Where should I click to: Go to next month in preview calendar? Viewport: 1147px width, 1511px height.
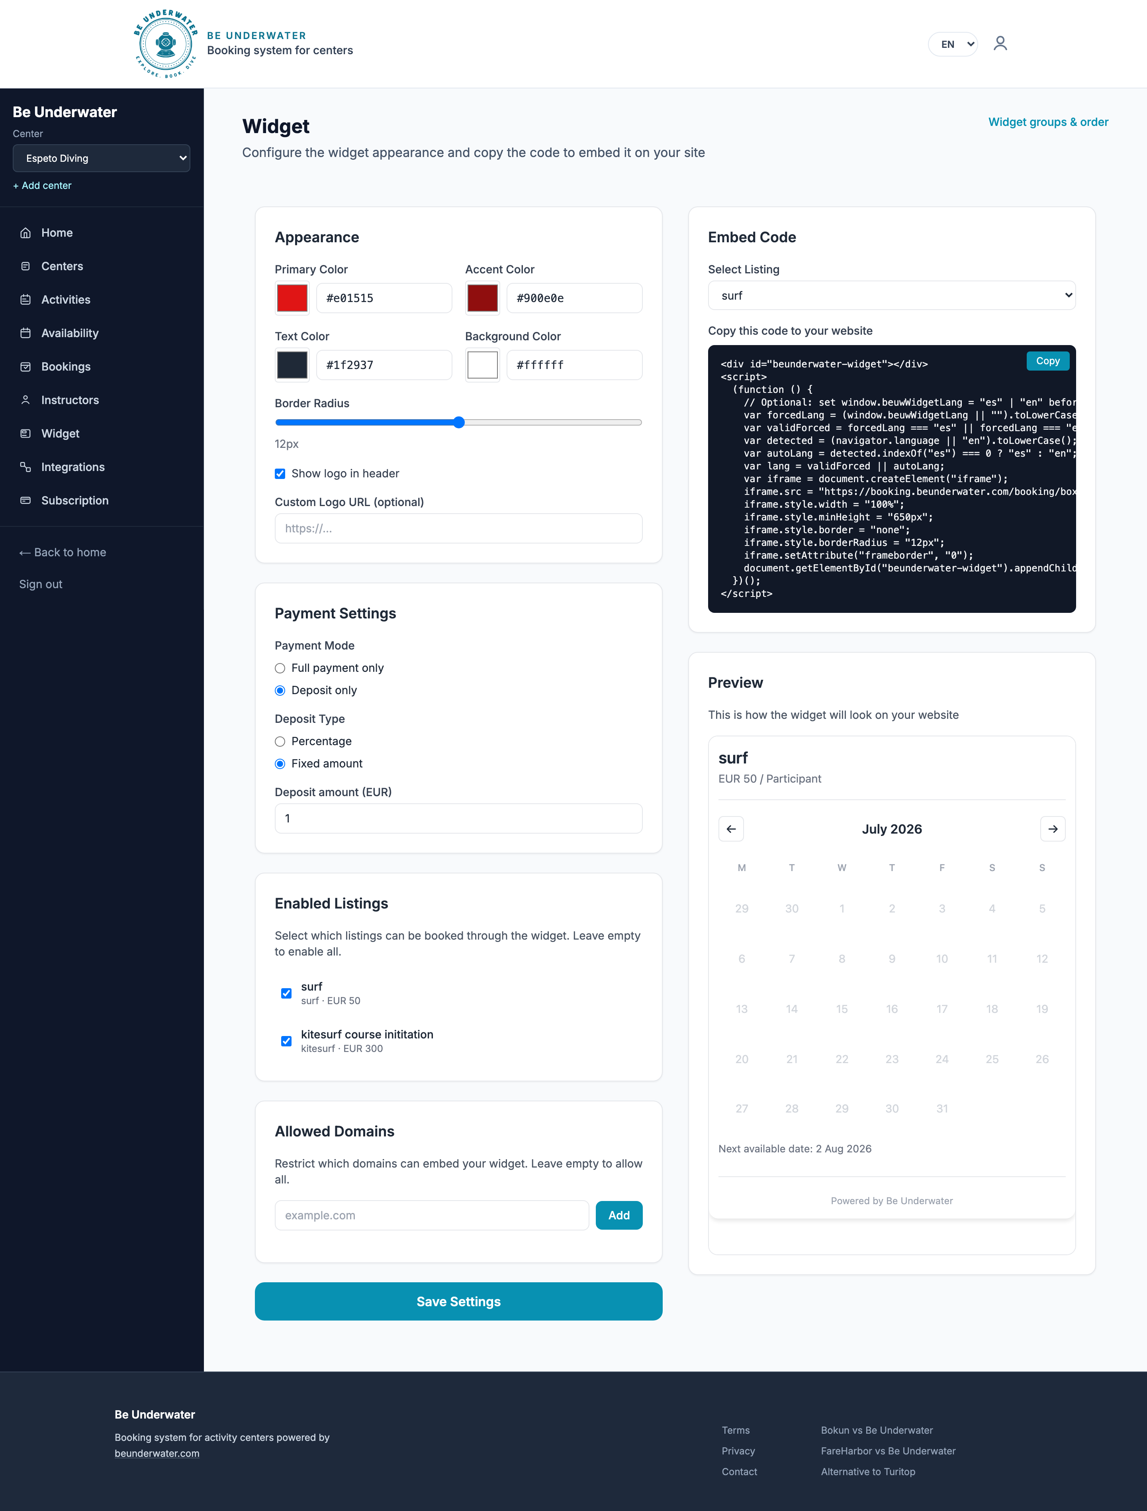(x=1053, y=828)
